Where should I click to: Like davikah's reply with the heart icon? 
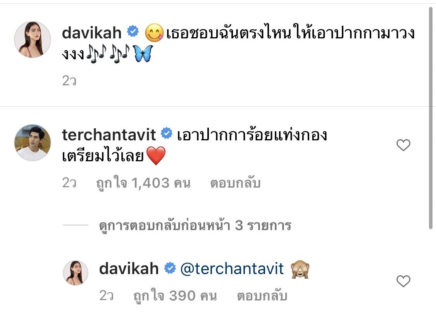[403, 281]
